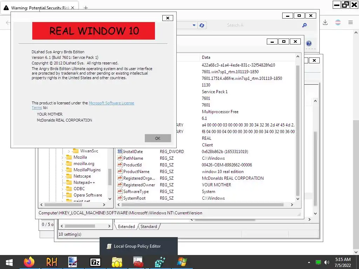The image size is (359, 269).
Task: Close the REAL WINDOW 10 About dialog
Action: pos(168,18)
